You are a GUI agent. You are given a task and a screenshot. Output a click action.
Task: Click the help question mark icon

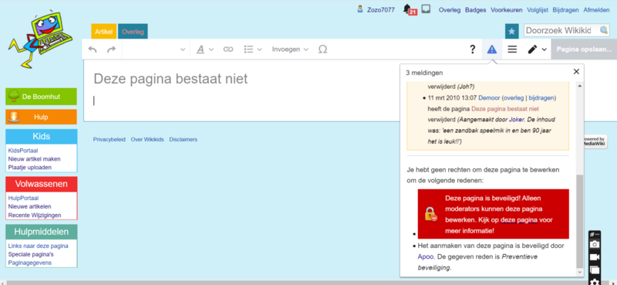point(473,49)
